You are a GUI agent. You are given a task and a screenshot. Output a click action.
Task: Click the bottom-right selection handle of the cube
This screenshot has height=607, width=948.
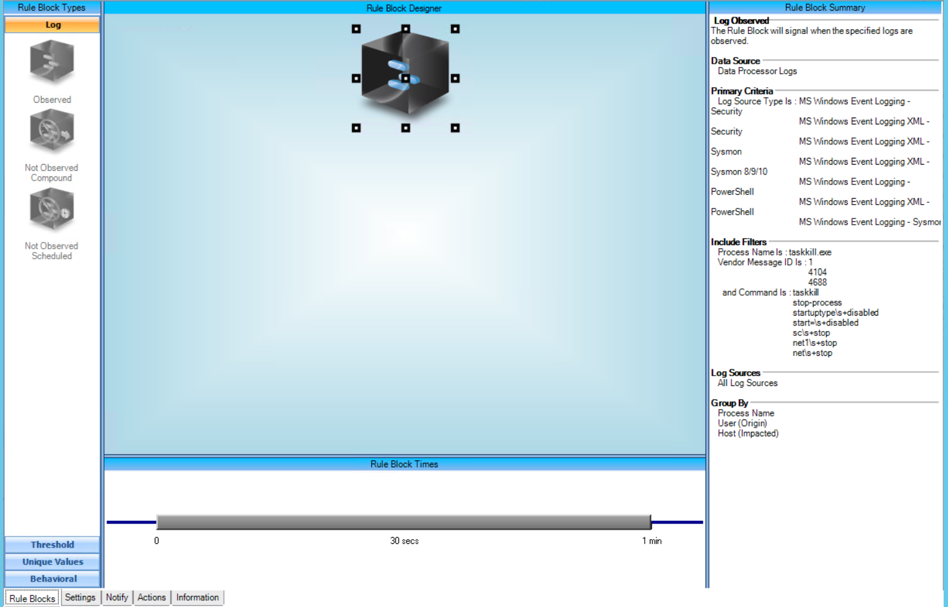455,128
